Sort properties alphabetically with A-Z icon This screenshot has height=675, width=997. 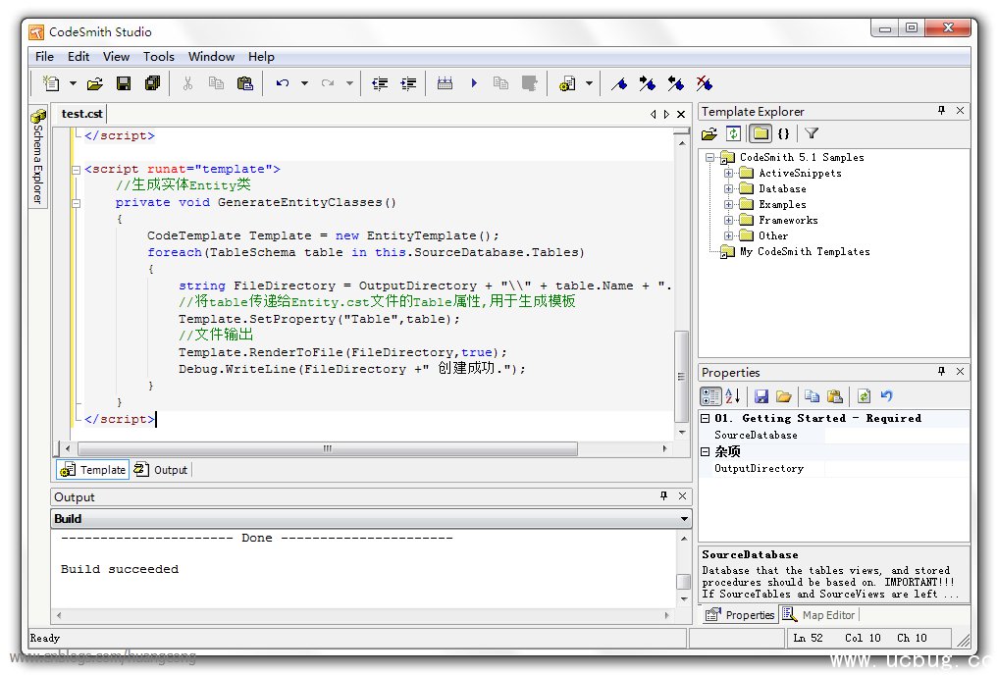[732, 396]
